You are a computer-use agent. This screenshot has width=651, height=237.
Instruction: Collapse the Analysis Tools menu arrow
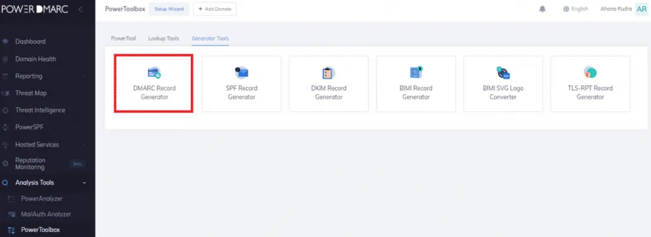[84, 183]
